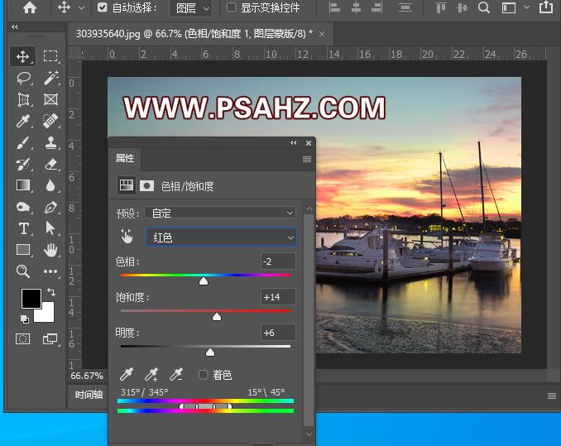561x446 pixels.
Task: Switch to the Hue/Saturation adjustment view icon
Action: click(x=127, y=185)
